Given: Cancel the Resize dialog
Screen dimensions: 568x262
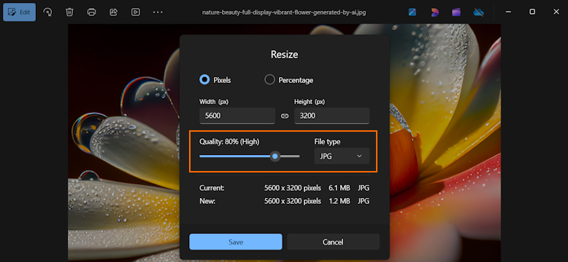Looking at the screenshot, I should pos(333,242).
